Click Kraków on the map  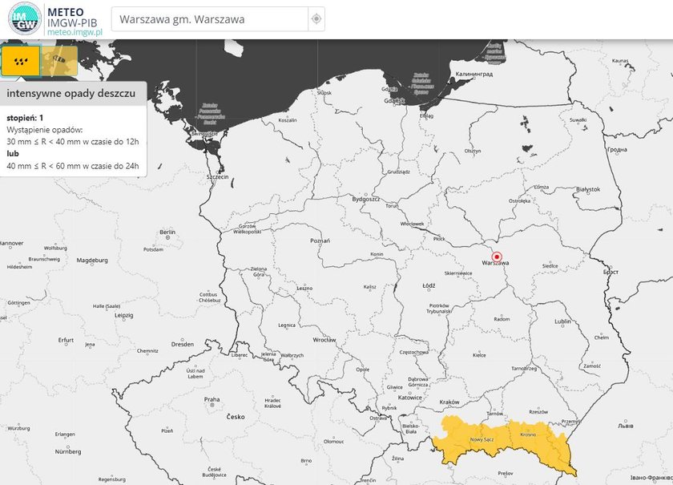pos(449,402)
